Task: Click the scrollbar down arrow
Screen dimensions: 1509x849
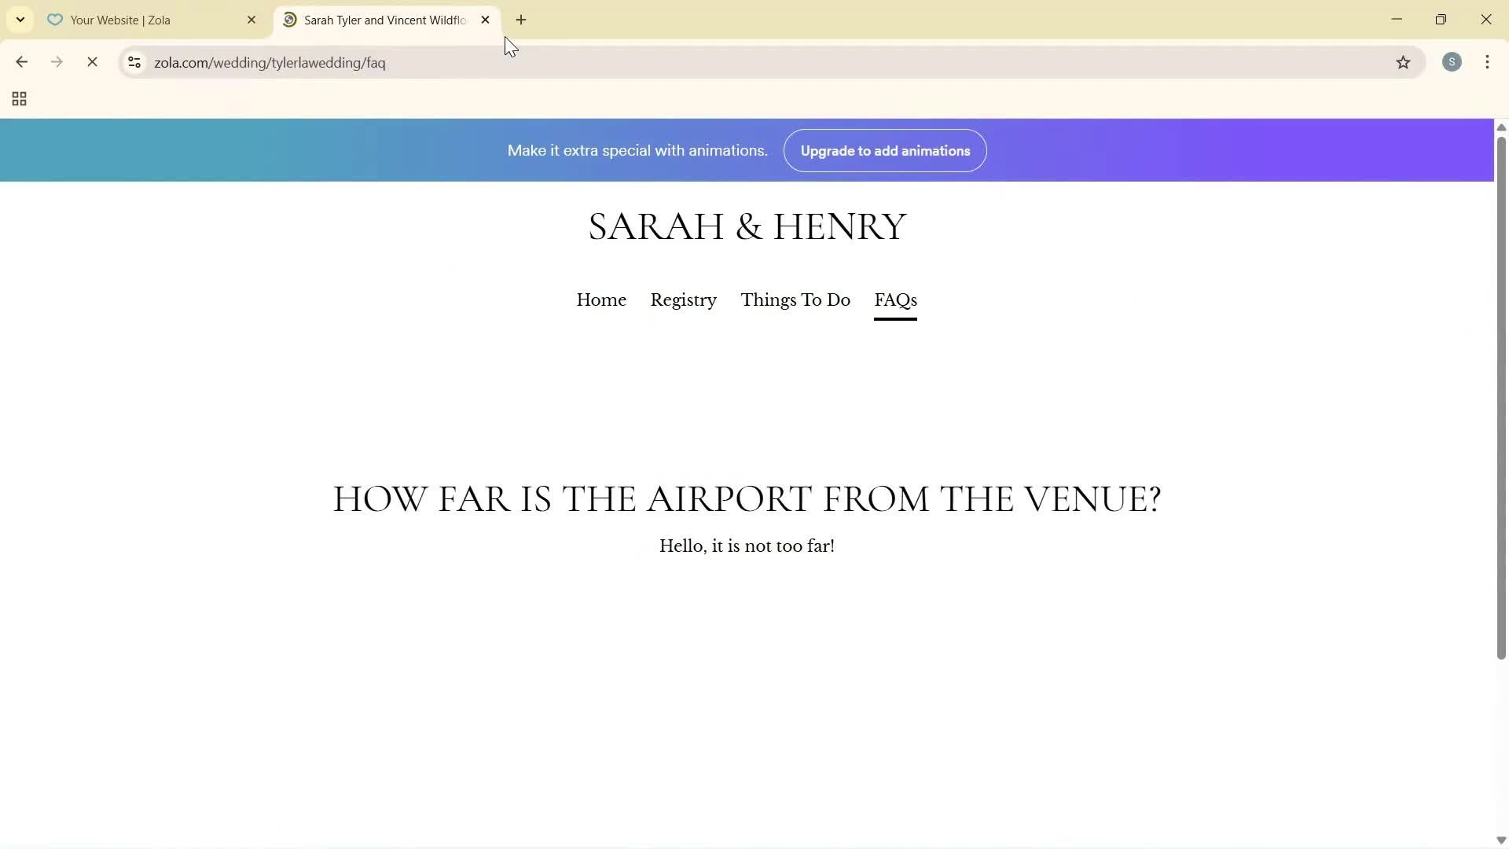Action: 1500,840
